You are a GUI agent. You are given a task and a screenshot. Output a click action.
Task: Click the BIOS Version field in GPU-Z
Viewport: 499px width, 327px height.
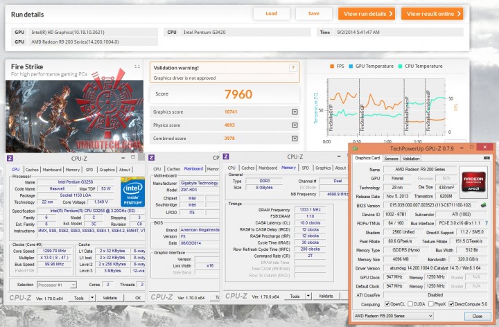coord(430,205)
